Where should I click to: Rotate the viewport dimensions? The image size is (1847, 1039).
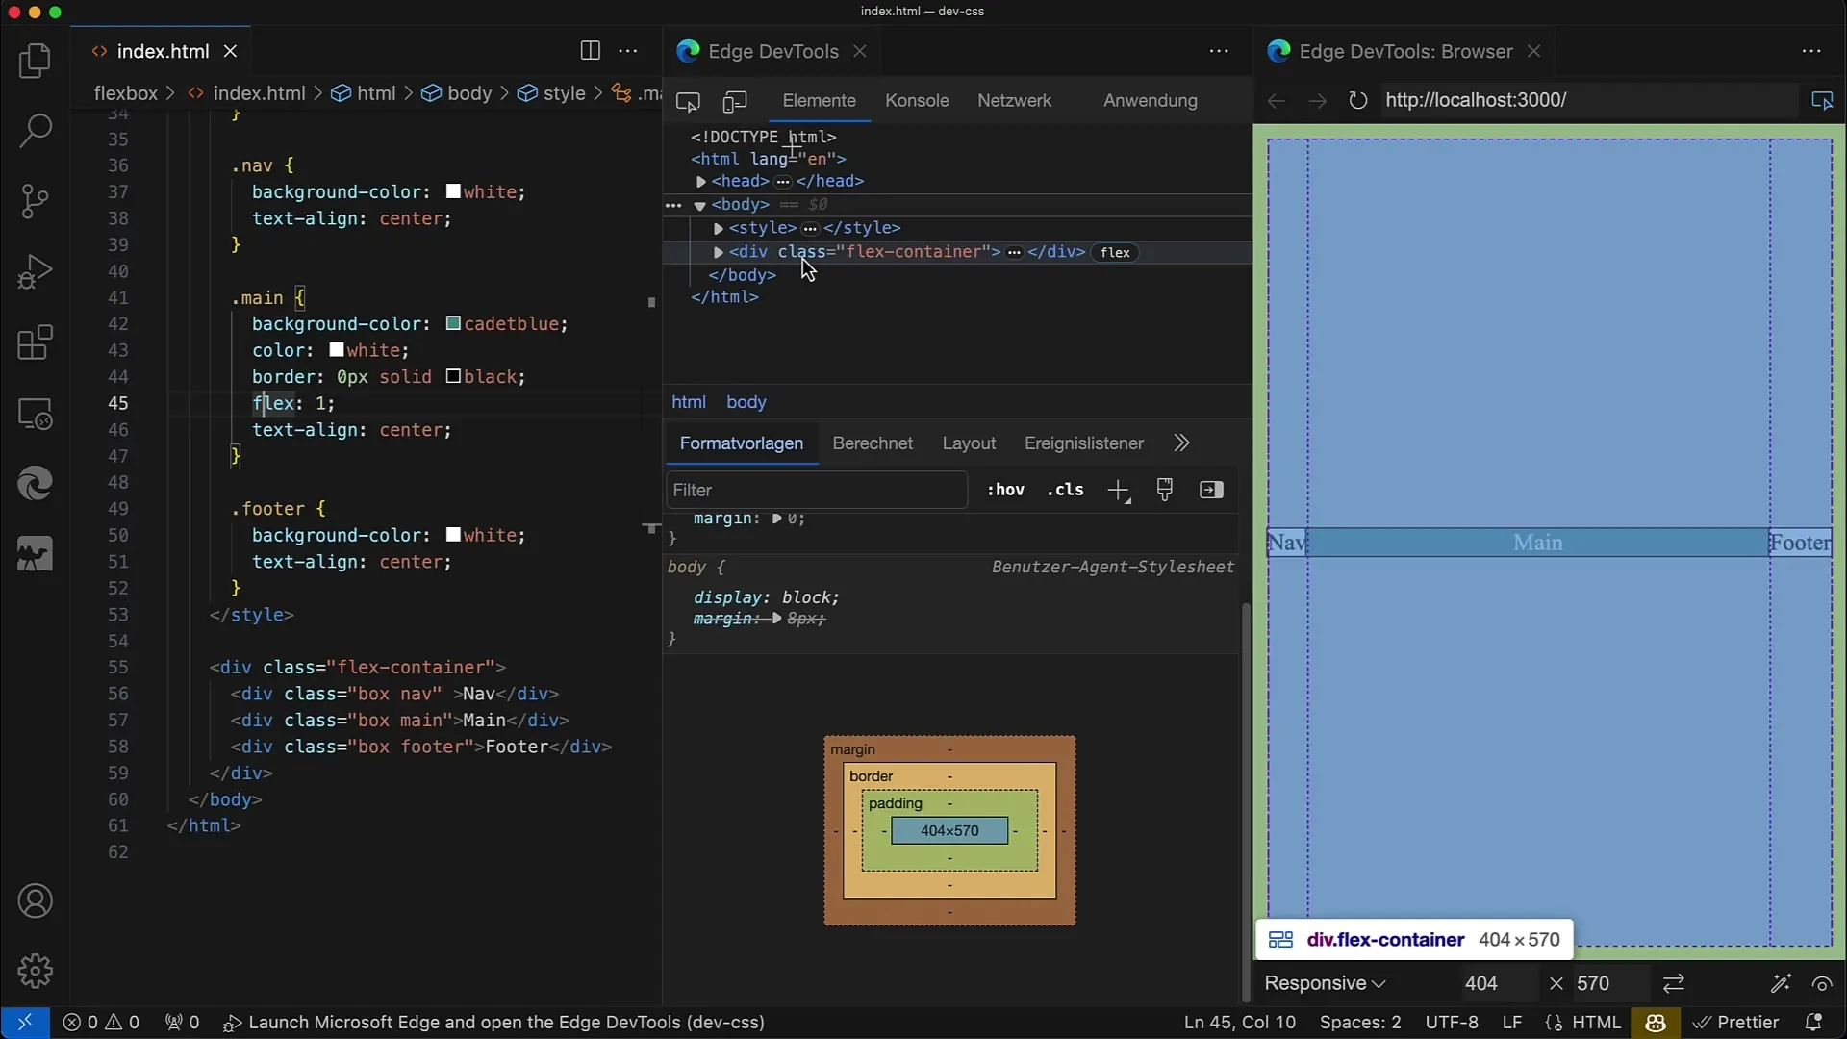click(x=1674, y=983)
